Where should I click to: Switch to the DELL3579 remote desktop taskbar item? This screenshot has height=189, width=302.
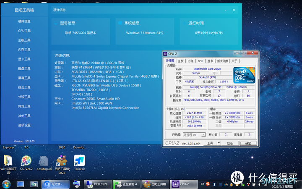98,184
